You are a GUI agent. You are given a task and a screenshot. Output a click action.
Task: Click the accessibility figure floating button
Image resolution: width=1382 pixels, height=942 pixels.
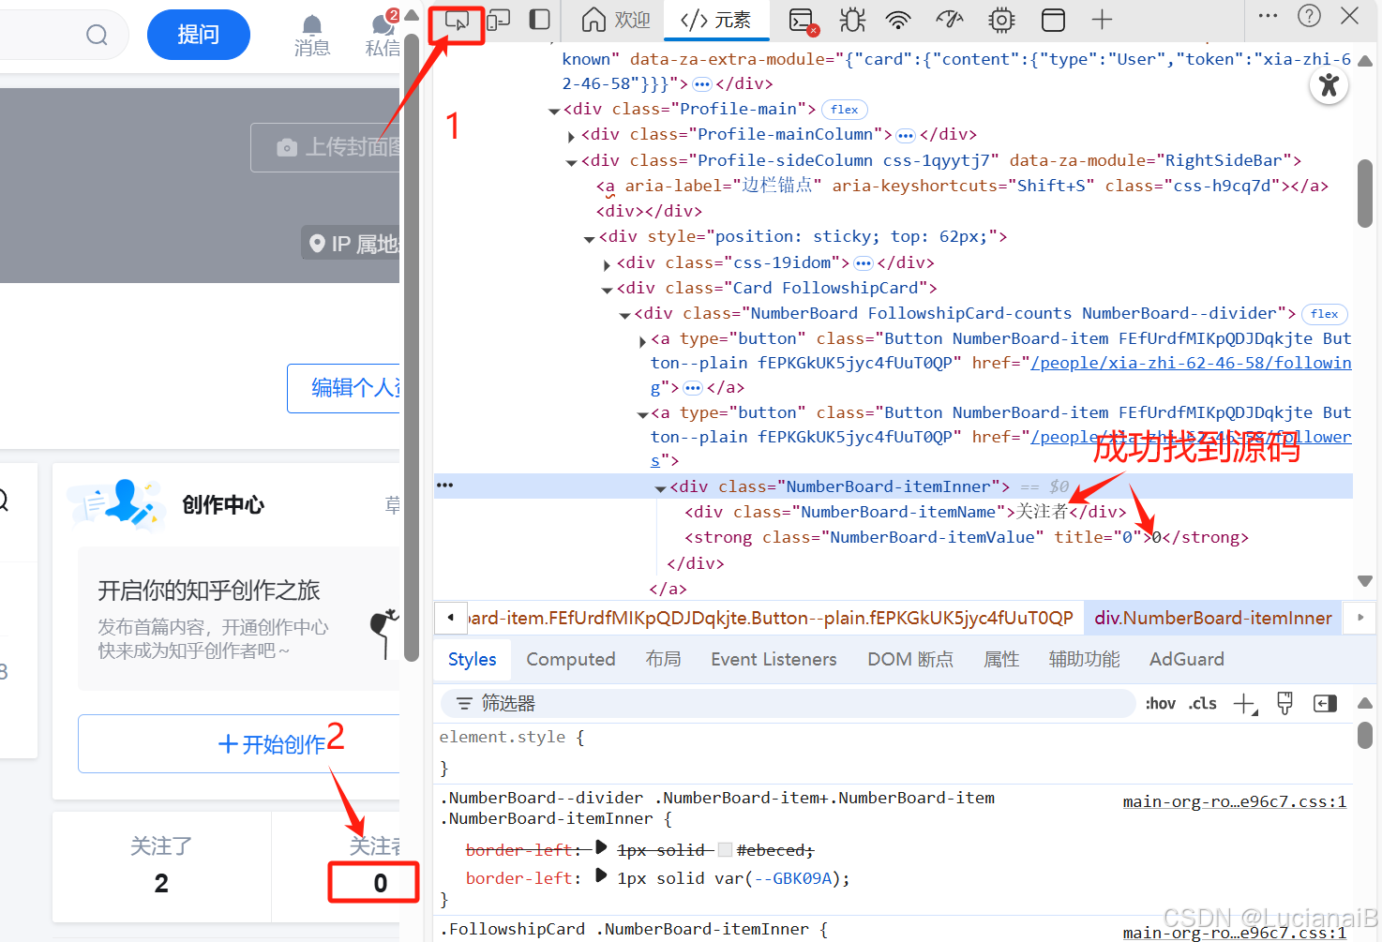(1329, 85)
